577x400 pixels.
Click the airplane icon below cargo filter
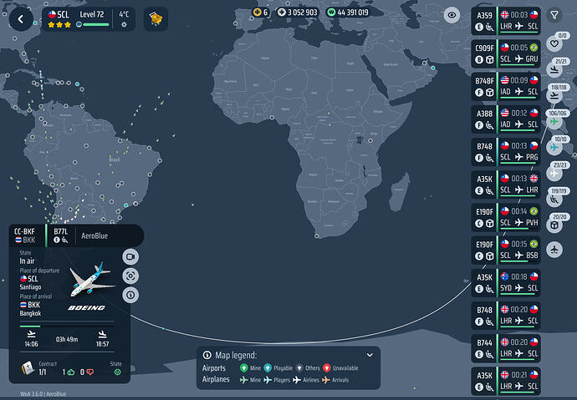tap(554, 250)
